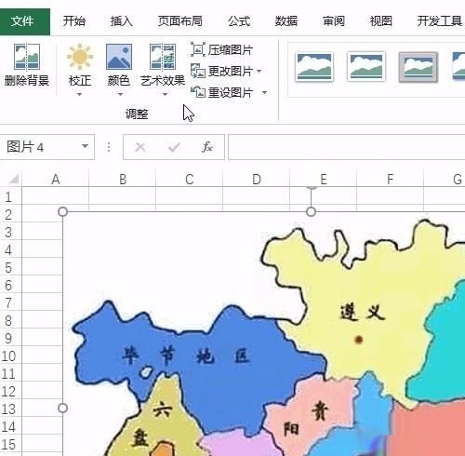Expand the Artistic Effects dropdown arrow
The image size is (465, 456).
tap(166, 94)
